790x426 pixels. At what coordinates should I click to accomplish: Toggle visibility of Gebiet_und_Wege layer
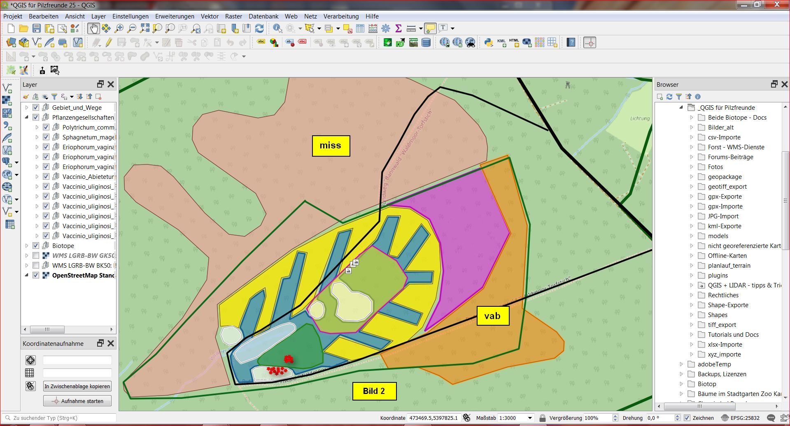(36, 108)
